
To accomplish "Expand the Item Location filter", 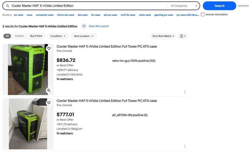I will [x=84, y=36].
